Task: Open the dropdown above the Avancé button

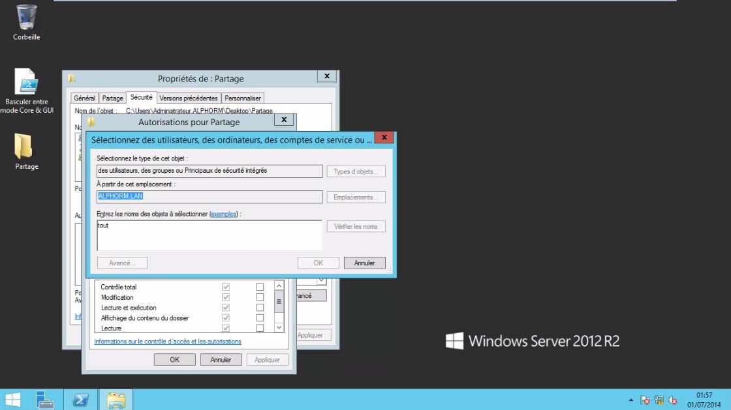Action: pyautogui.click(x=321, y=280)
